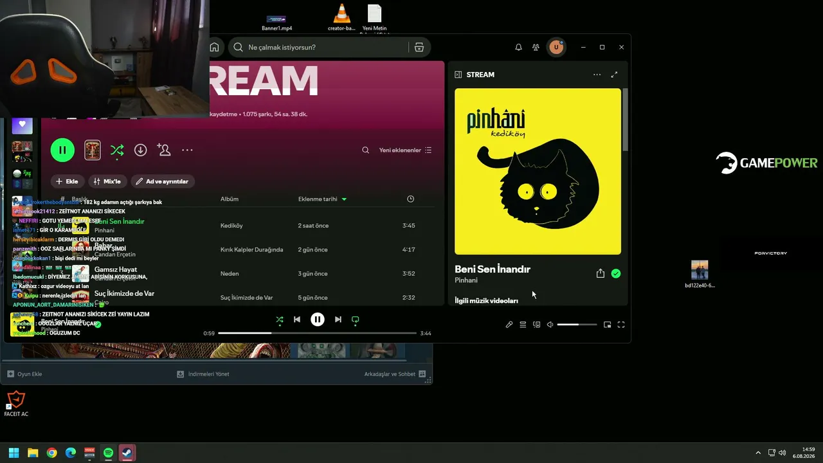Image resolution: width=823 pixels, height=463 pixels.
Task: Pause the STREAM playlist with green button
Action: pyautogui.click(x=62, y=150)
